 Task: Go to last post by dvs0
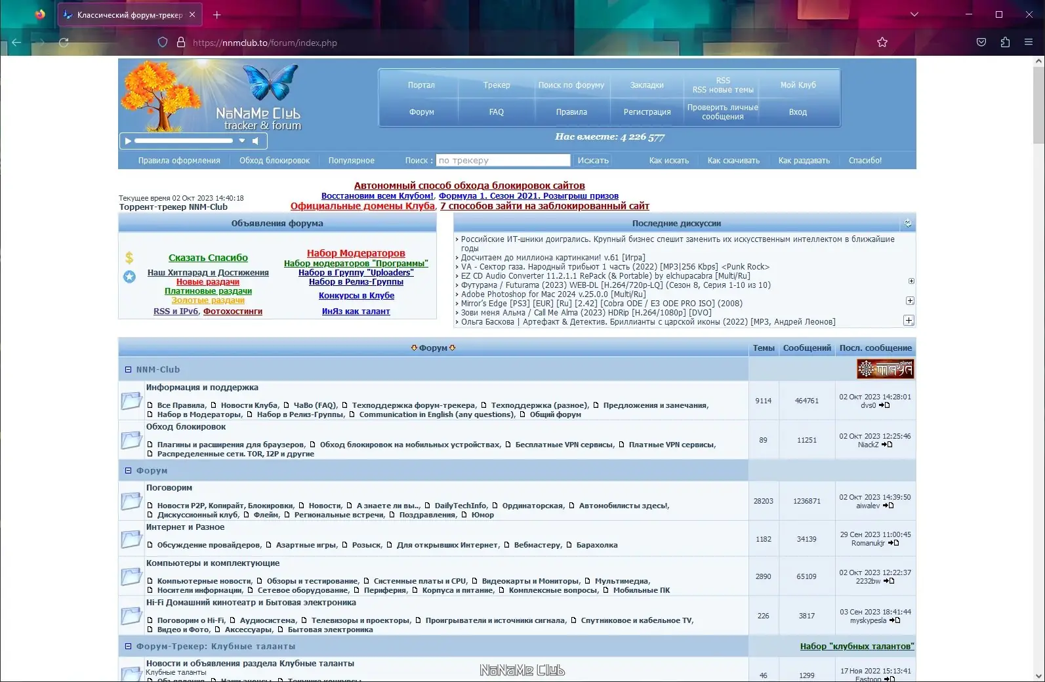point(884,405)
